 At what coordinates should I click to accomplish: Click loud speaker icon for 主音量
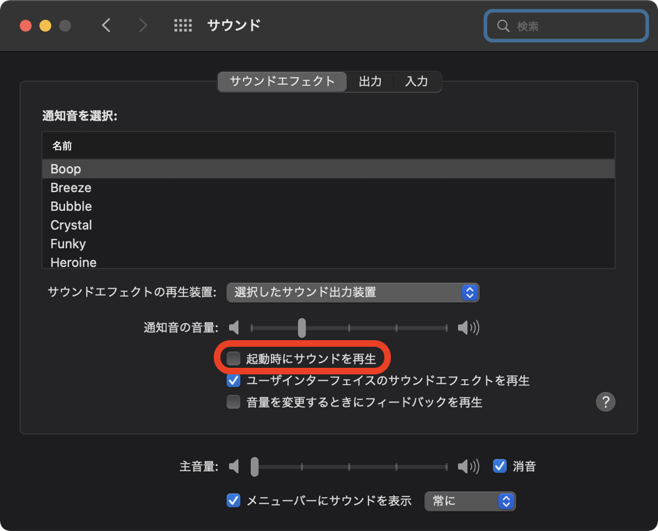pos(468,467)
